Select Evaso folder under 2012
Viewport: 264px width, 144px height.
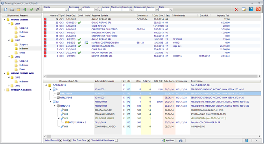pyautogui.click(x=22, y=69)
